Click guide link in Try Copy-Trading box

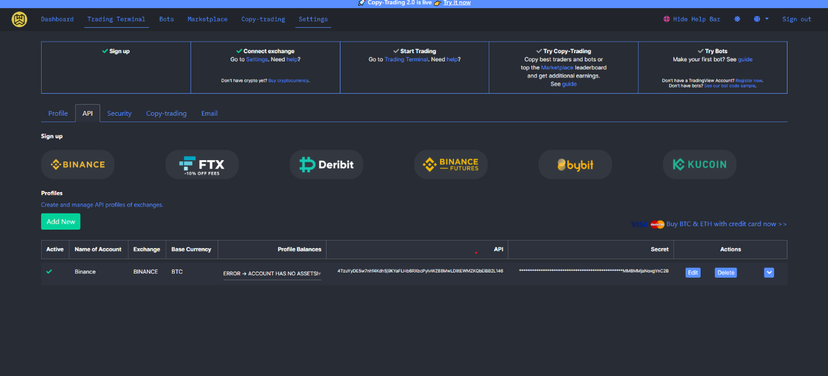(569, 84)
